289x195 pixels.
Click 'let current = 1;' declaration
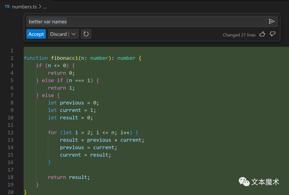click(72, 110)
